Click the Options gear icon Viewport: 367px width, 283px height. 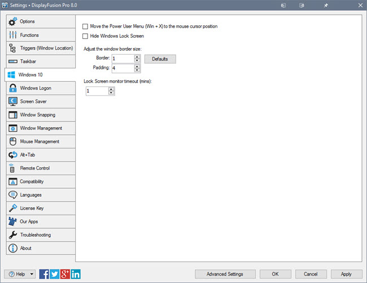click(x=12, y=21)
